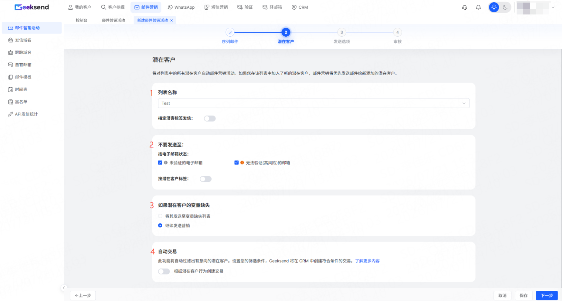Click gray info icon beside 未验证的电子邮箱

coord(166,163)
